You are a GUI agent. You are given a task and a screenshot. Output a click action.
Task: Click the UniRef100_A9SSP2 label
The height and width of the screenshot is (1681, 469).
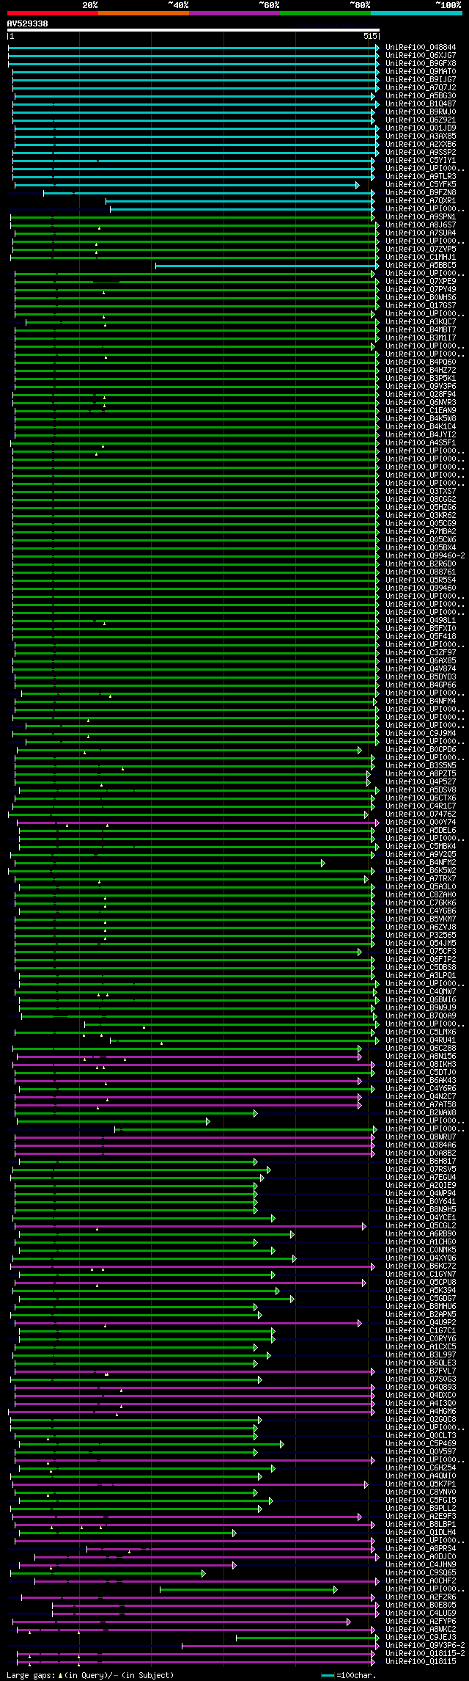(421, 152)
